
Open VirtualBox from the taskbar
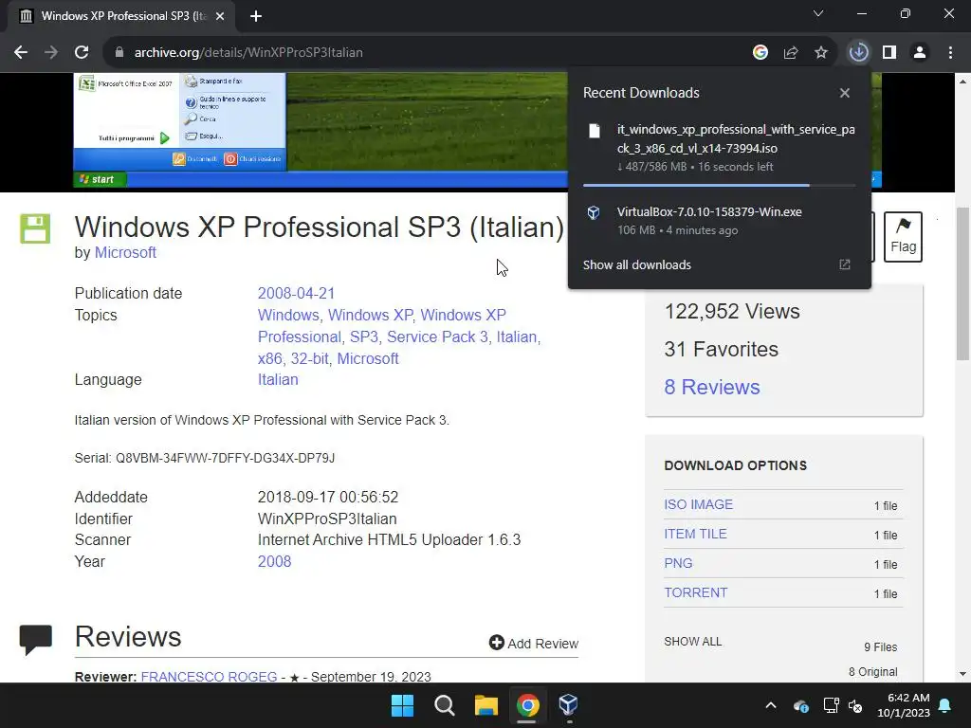pyautogui.click(x=569, y=705)
